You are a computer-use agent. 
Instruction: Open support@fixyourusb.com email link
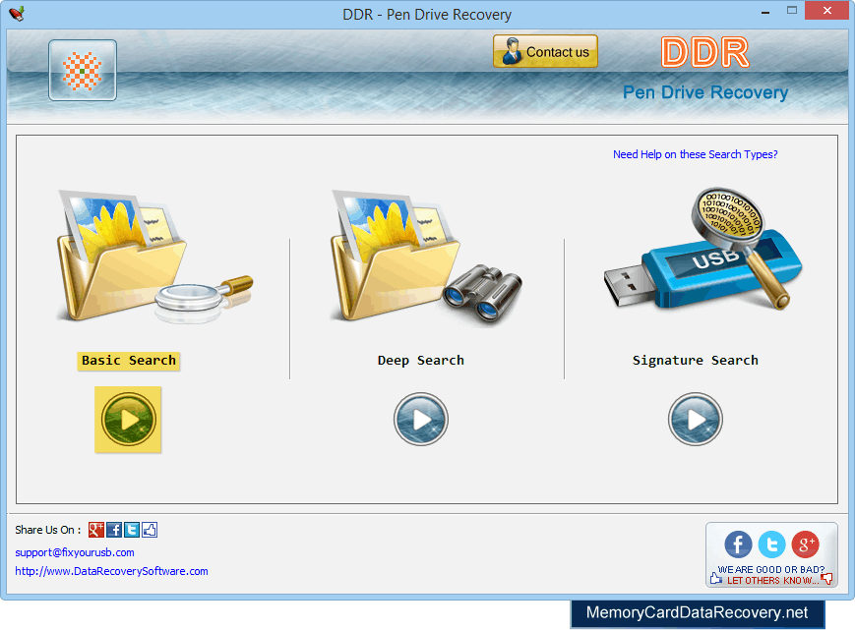[75, 552]
